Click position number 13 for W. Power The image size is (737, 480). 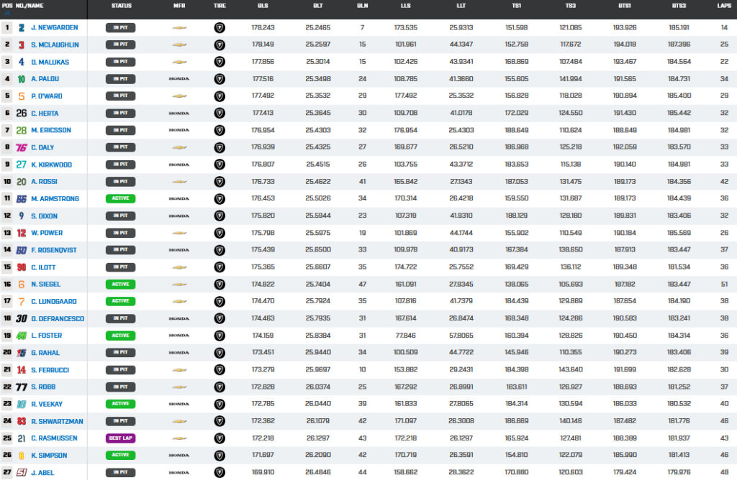[7, 233]
